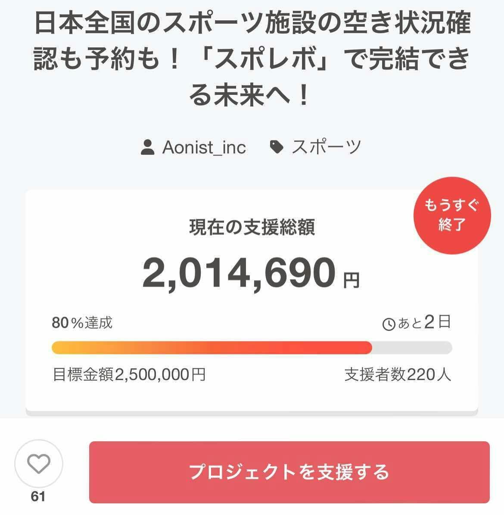Open the Aonist_inc creator profile

pos(204,148)
